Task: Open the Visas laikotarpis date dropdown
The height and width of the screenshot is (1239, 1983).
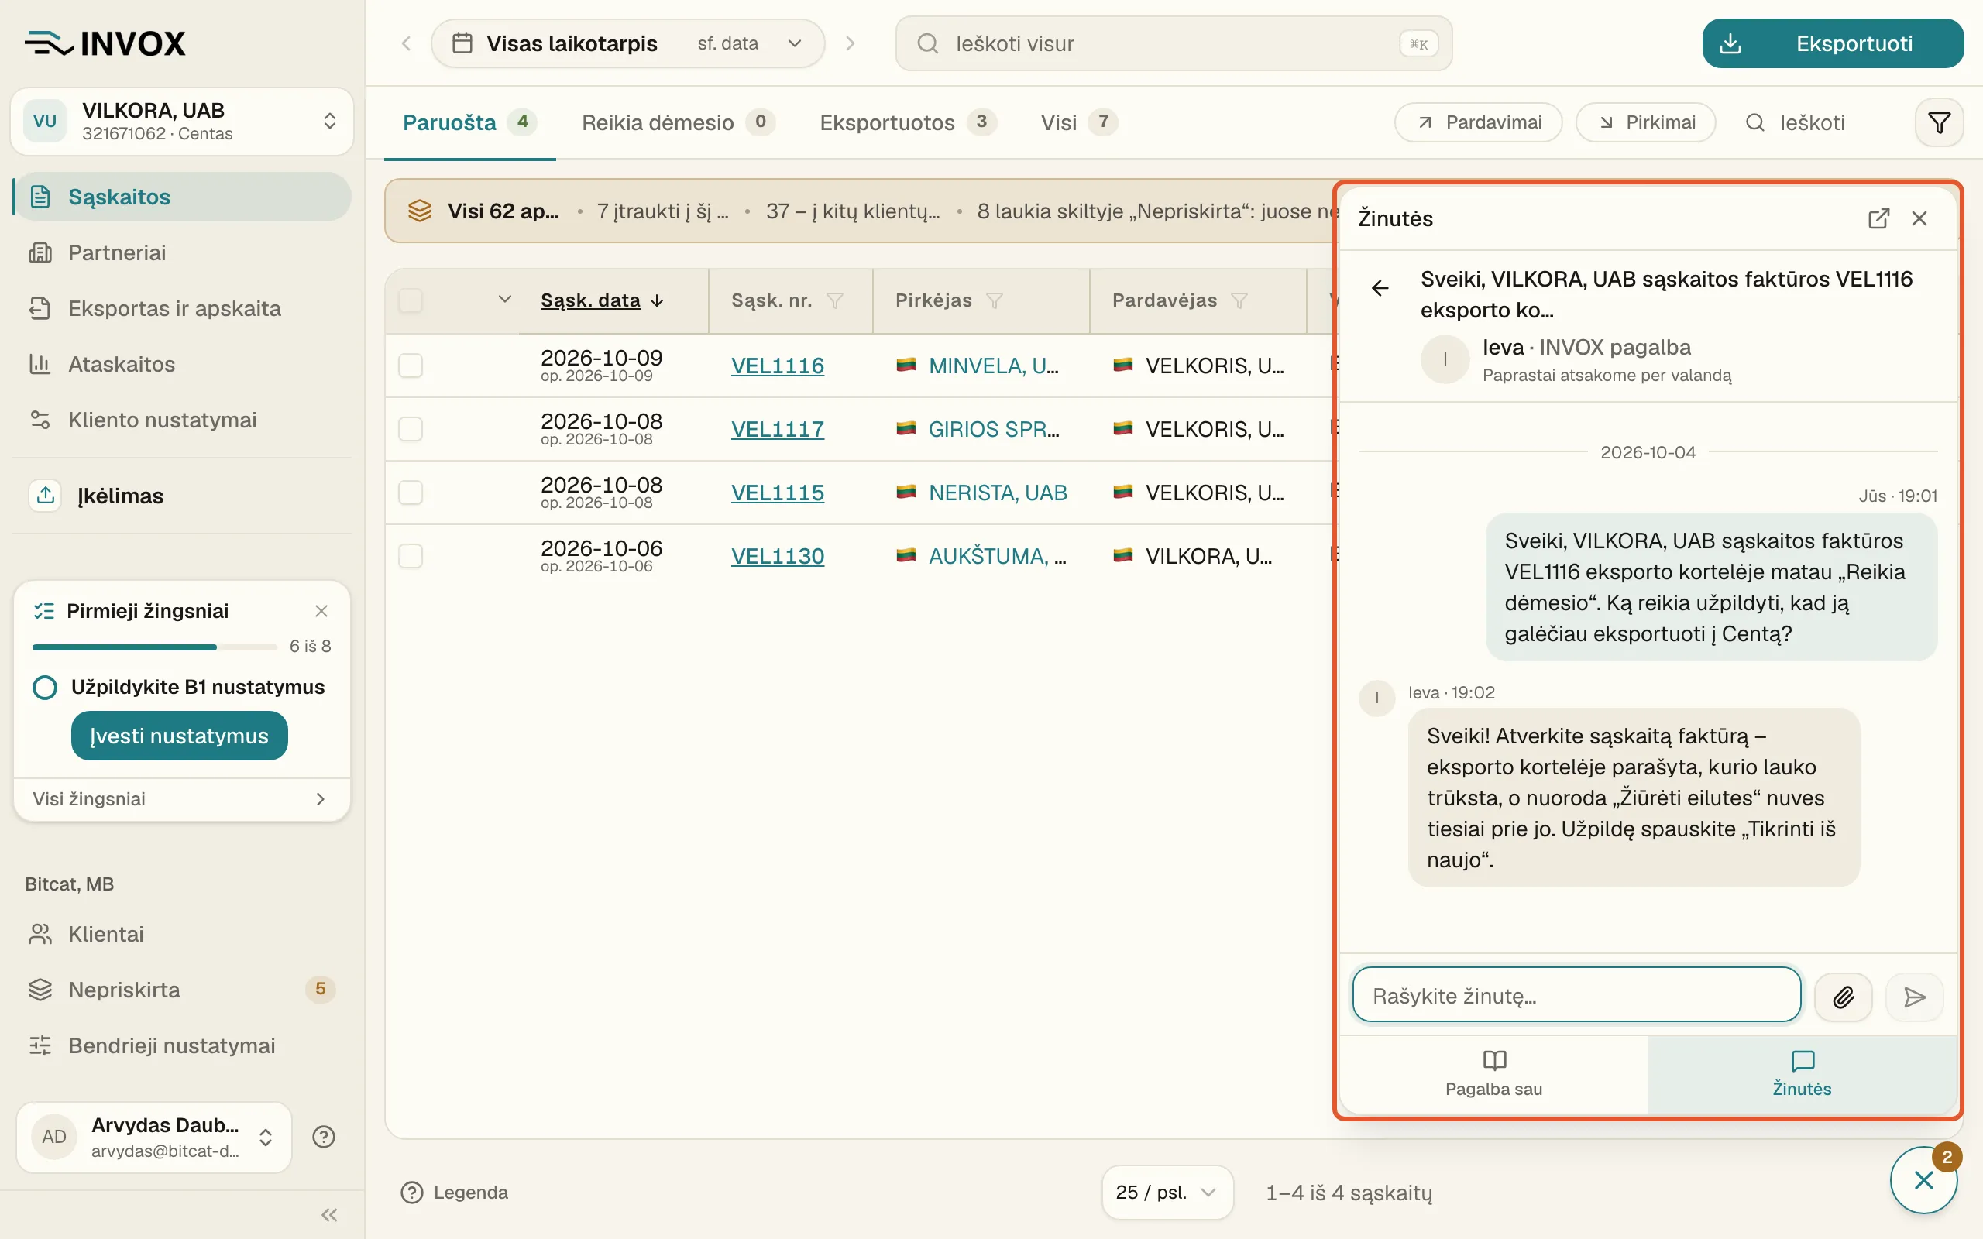Action: coord(627,43)
